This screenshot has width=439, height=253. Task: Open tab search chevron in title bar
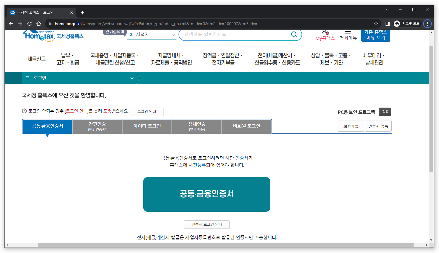(x=387, y=10)
